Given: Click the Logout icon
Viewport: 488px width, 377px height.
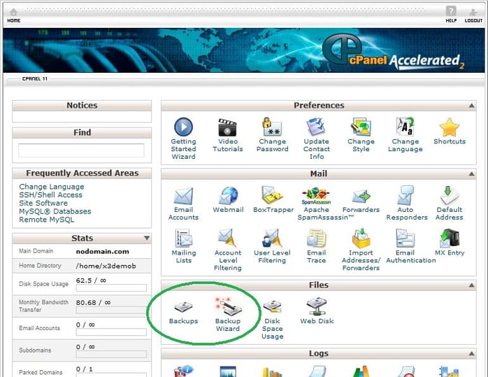Looking at the screenshot, I should pos(473,12).
